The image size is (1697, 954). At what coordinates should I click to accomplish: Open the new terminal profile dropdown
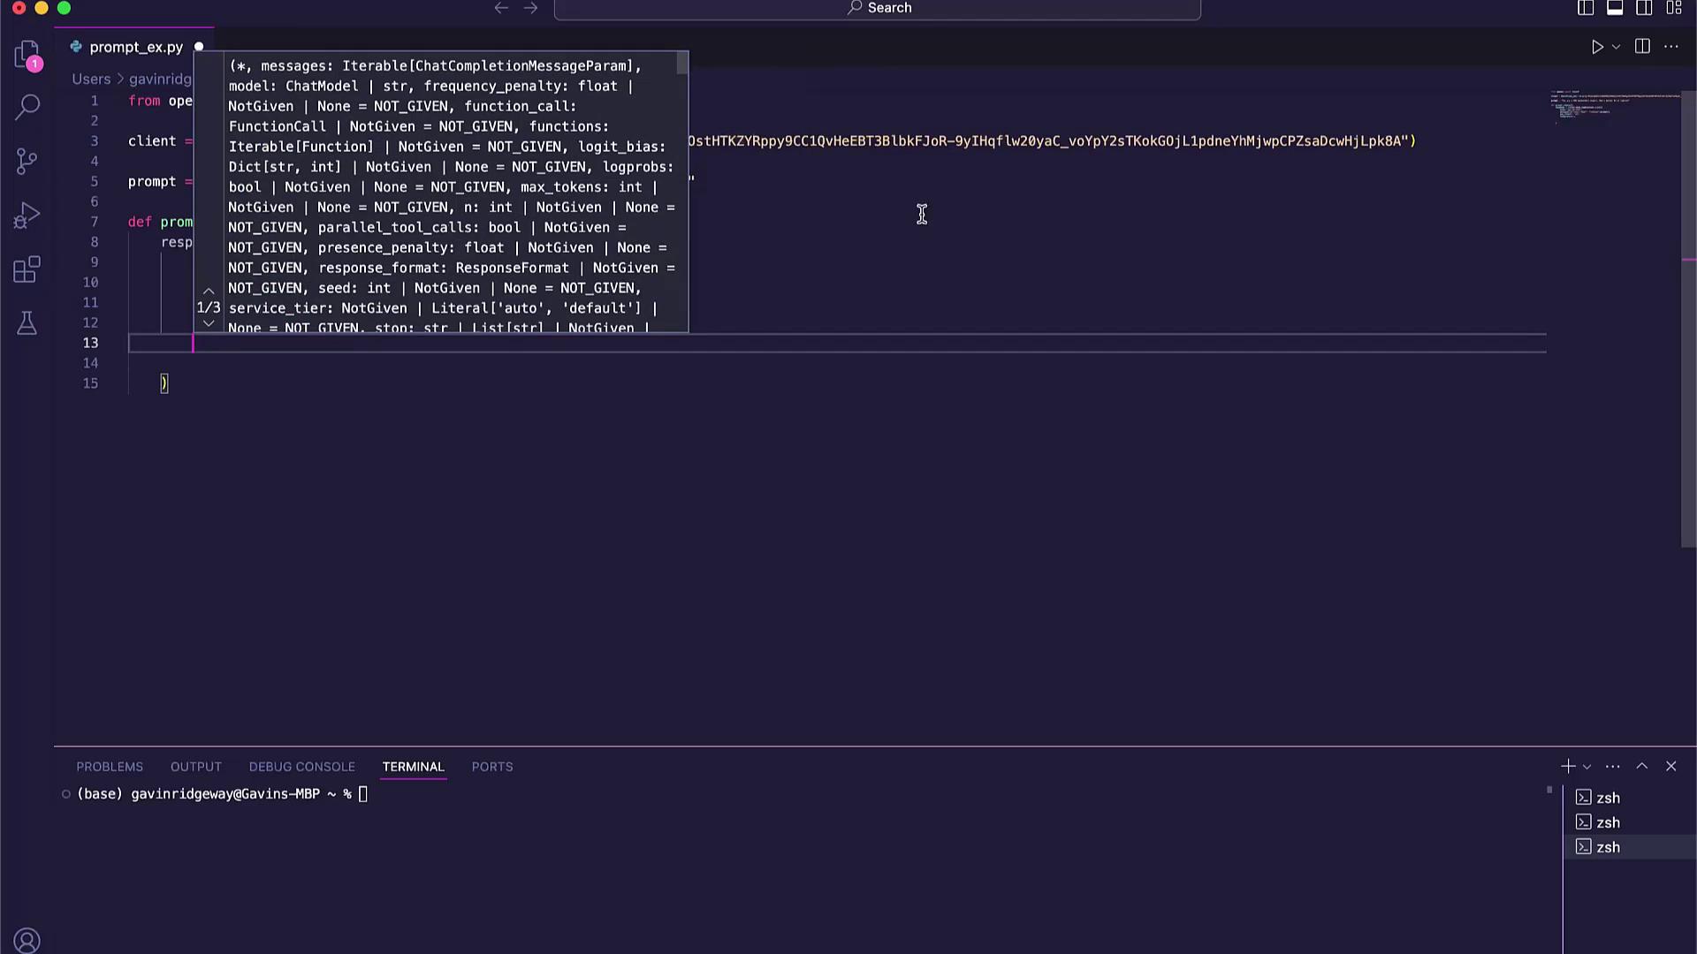[x=1587, y=767]
